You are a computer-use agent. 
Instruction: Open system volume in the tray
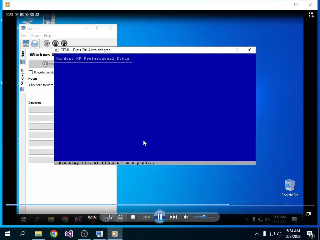pyautogui.click(x=279, y=234)
